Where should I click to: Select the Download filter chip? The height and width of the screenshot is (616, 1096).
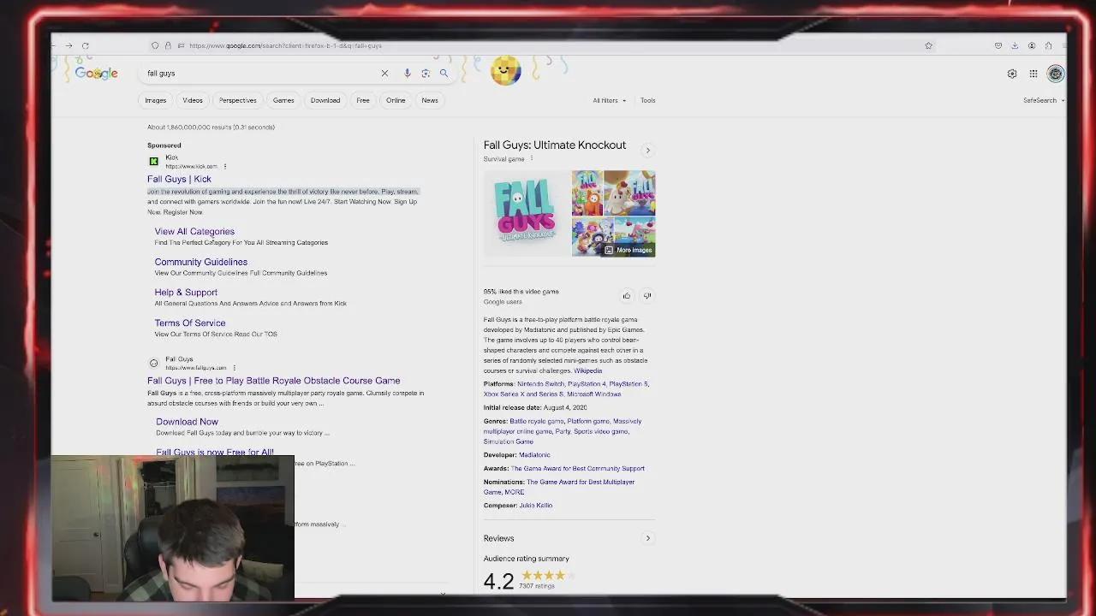pyautogui.click(x=325, y=100)
